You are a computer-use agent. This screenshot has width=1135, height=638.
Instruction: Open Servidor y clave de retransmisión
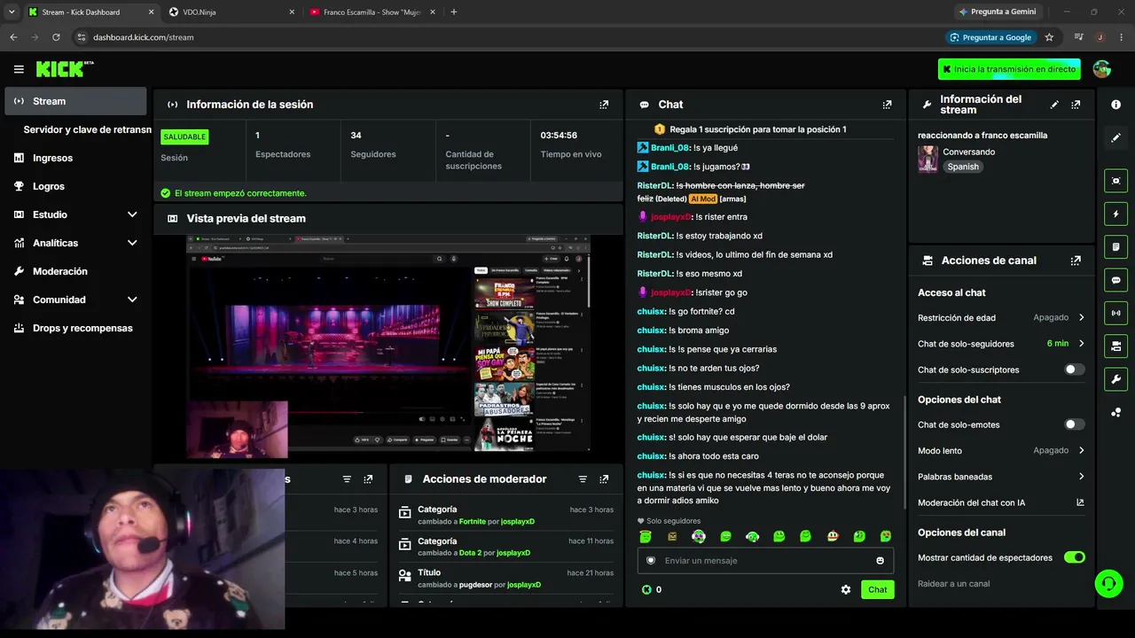[87, 129]
